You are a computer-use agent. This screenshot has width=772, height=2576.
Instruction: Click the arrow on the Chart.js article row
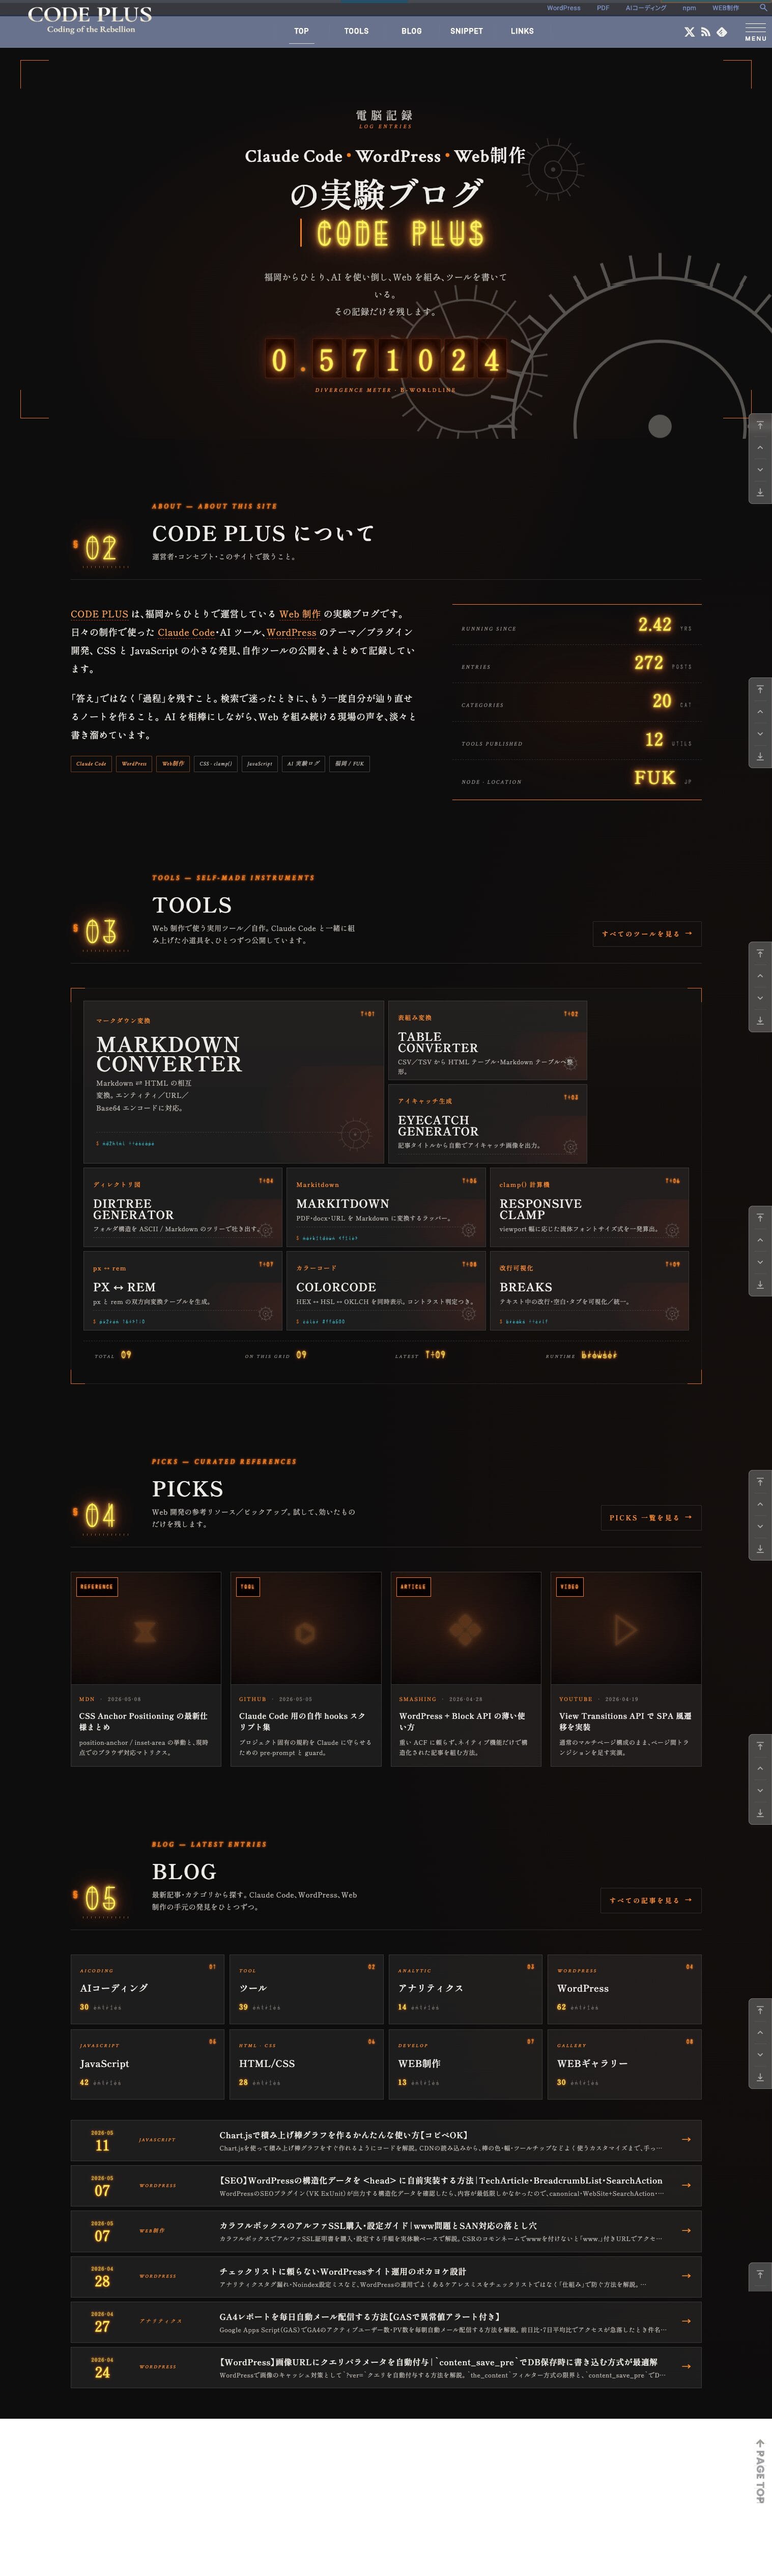686,2139
